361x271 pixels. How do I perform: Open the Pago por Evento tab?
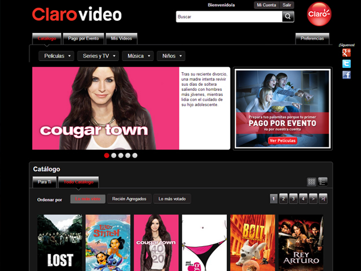pyautogui.click(x=83, y=38)
